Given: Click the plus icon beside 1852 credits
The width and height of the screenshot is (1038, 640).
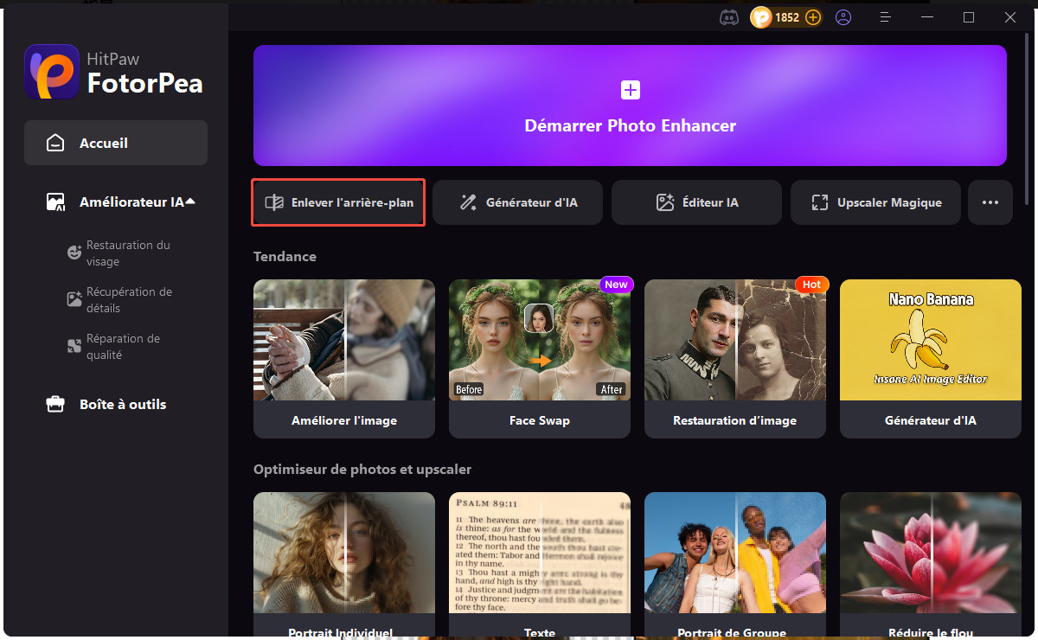Looking at the screenshot, I should pos(812,17).
